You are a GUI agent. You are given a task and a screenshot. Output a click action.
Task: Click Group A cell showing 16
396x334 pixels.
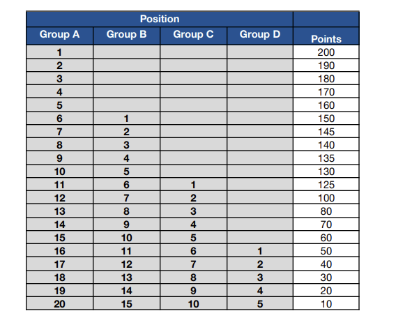59,250
